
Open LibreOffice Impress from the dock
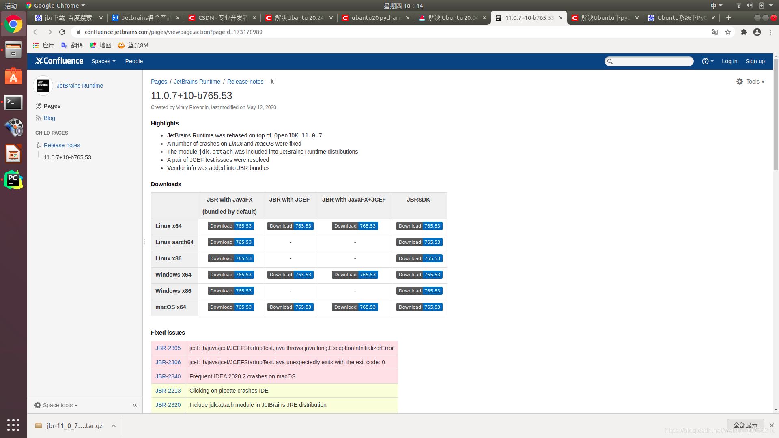pyautogui.click(x=13, y=154)
